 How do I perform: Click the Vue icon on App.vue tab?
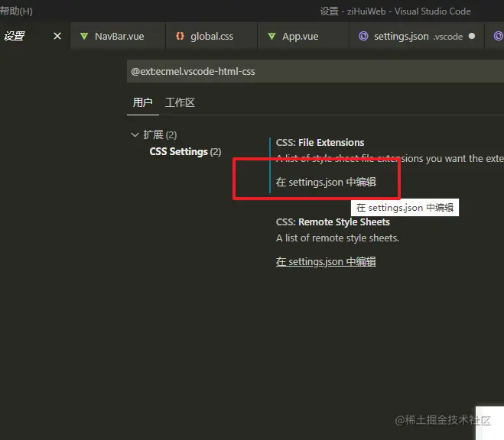[272, 36]
